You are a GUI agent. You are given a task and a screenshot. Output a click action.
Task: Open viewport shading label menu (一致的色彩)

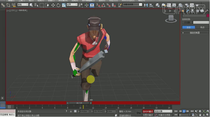[22, 10]
